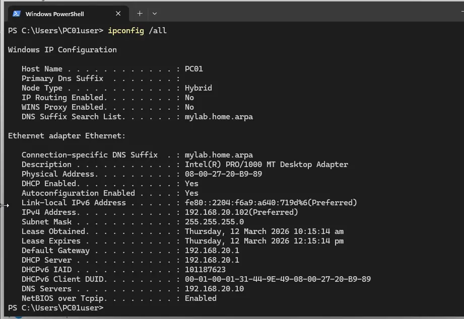Image resolution: width=464 pixels, height=319 pixels.
Task: Click the DHCPv6 IAID value 101187623
Action: 205,270
